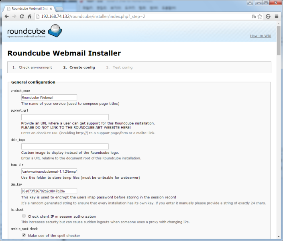Image resolution: width=283 pixels, height=241 pixels.
Task: Click the vertical scrollbar thumb
Action: pyautogui.click(x=279, y=40)
